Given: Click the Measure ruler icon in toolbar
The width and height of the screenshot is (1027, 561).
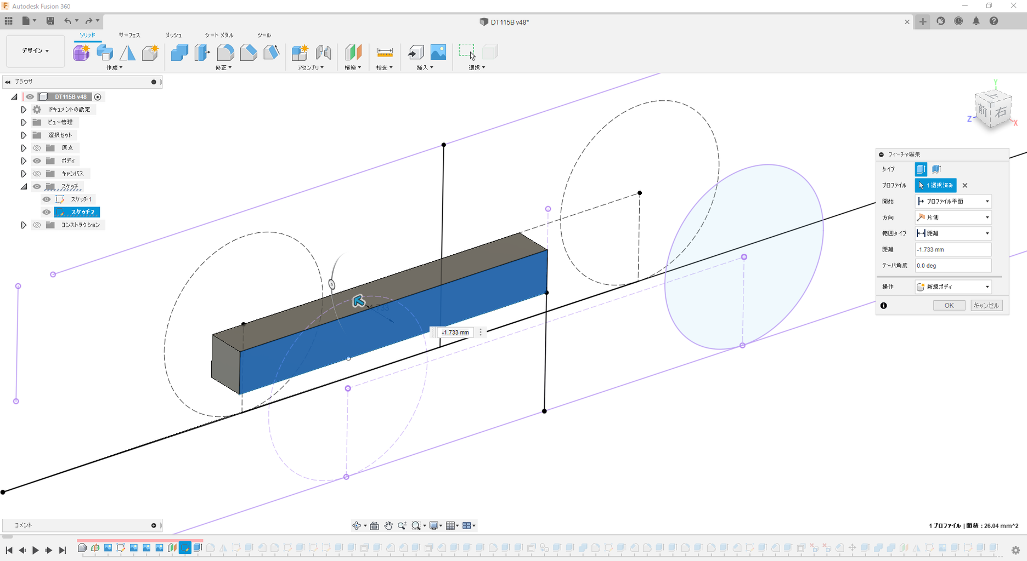Looking at the screenshot, I should 385,53.
